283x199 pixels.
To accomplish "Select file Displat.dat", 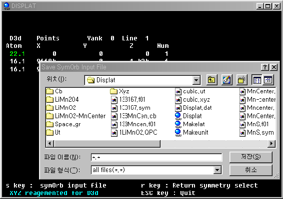I will point(193,108).
